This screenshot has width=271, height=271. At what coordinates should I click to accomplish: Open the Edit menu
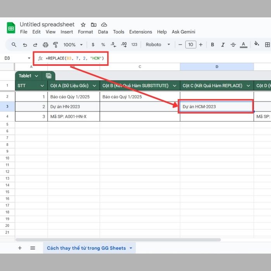click(x=36, y=32)
